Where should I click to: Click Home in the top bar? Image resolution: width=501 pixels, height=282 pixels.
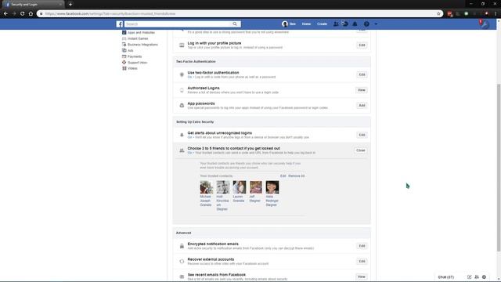(306, 24)
